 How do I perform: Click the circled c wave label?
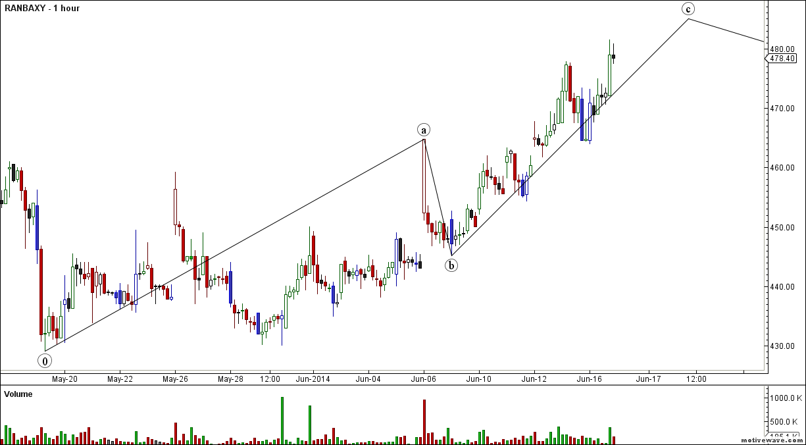pos(688,9)
